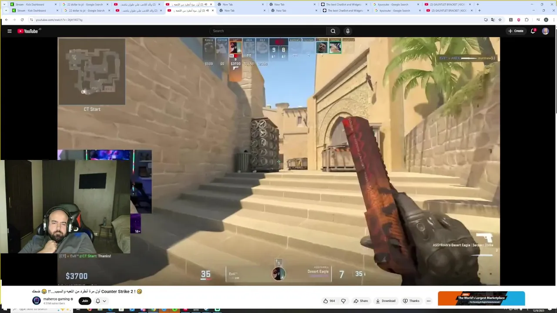Viewport: 557px width, 313px height.
Task: Open more actions three-dot menu below video
Action: click(x=429, y=301)
